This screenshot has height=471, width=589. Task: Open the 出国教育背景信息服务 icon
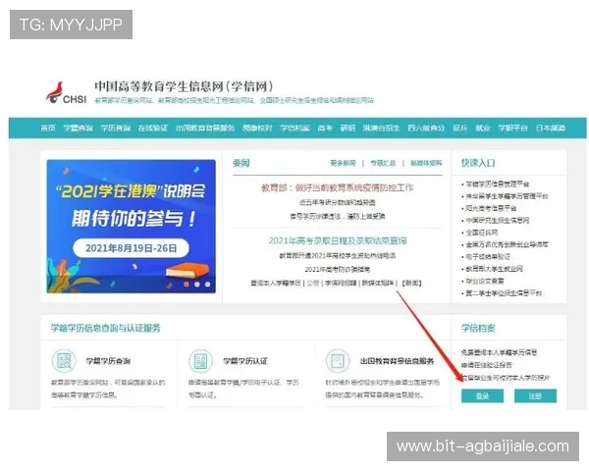338,361
